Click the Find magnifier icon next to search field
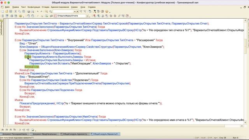 click(x=51, y=11)
